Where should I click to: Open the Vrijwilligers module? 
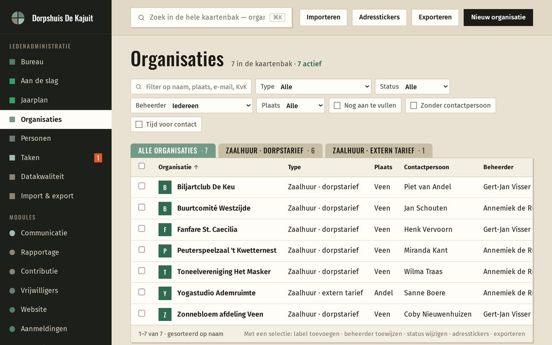[56, 290]
